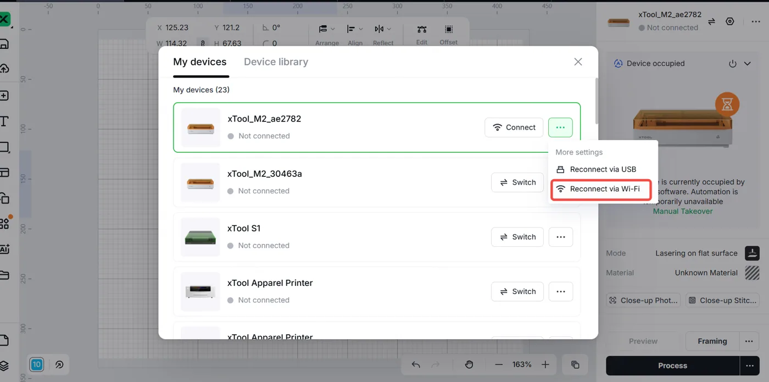The image size is (769, 382).
Task: Click the xTool S1 device thumbnail
Action: click(200, 237)
